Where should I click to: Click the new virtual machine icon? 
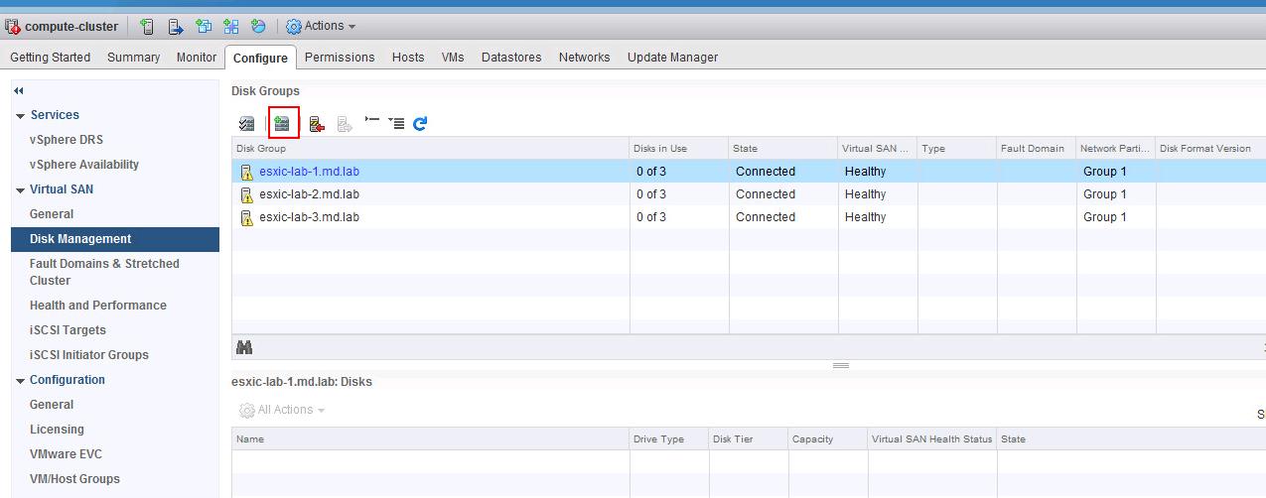coord(204,27)
